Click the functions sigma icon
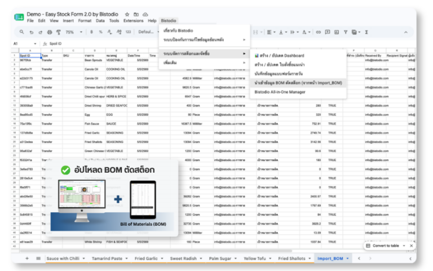433x271 pixels. click(x=366, y=32)
